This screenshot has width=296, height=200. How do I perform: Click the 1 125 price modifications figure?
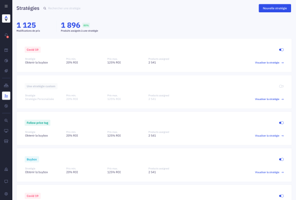(x=26, y=25)
